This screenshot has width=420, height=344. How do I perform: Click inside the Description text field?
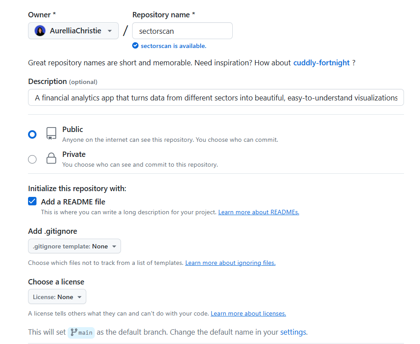[215, 97]
